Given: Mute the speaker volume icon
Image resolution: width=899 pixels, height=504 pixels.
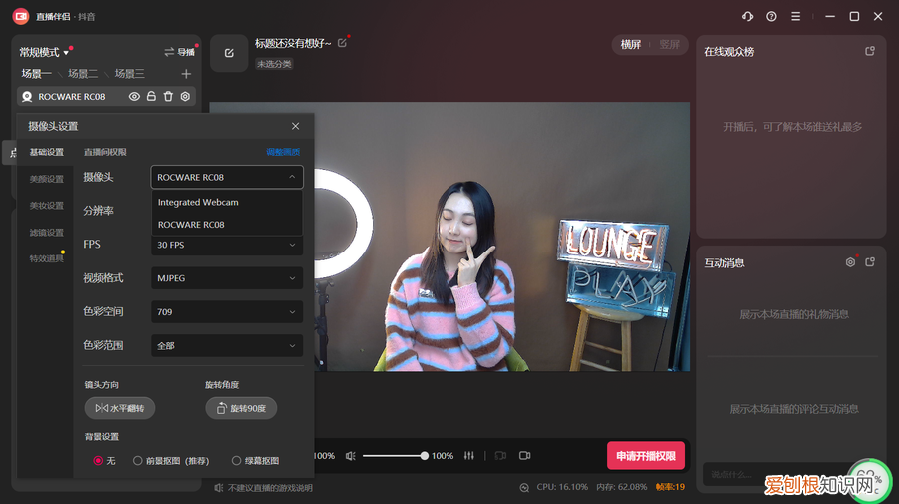Looking at the screenshot, I should (351, 456).
